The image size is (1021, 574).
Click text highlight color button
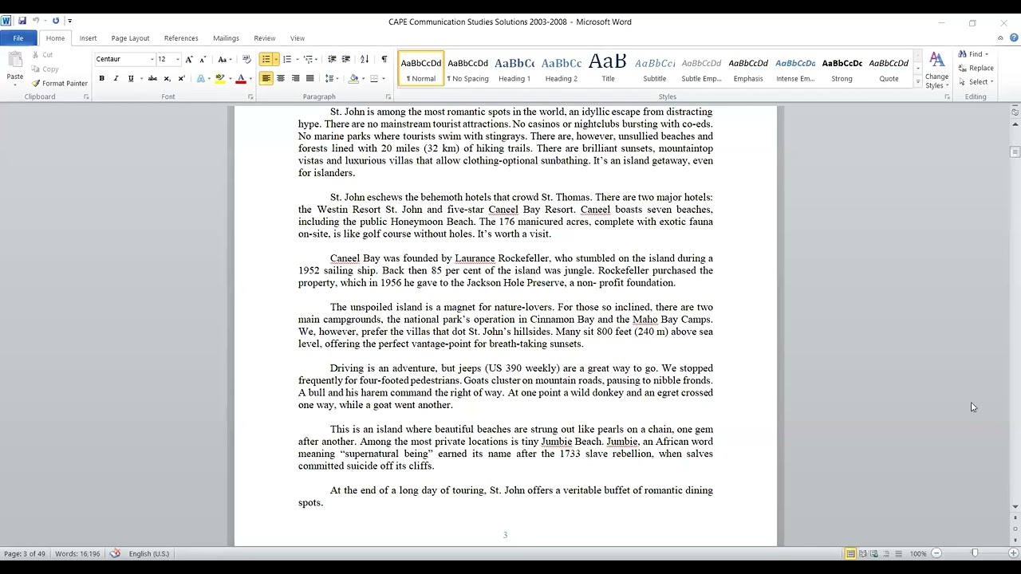click(x=219, y=78)
